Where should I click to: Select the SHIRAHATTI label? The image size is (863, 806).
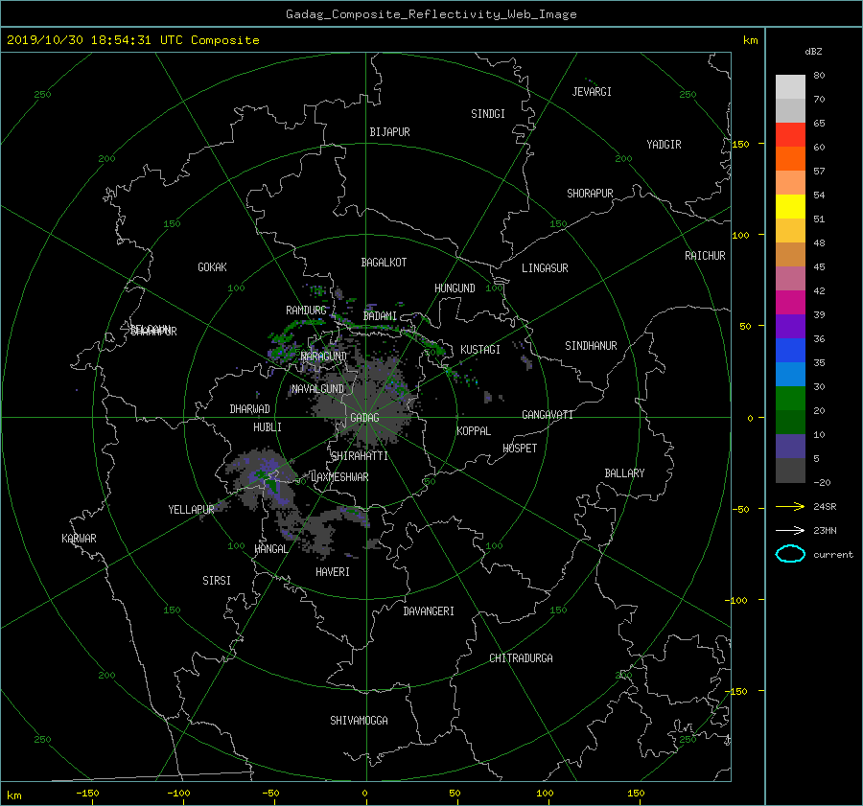coord(360,456)
